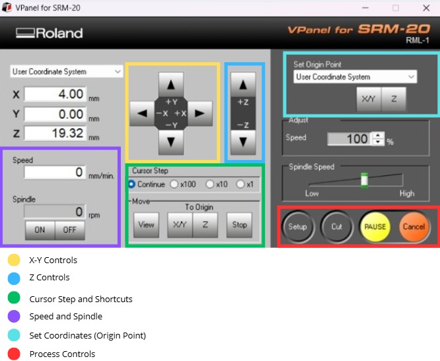Move the head toward -X with left arrow

click(142, 114)
